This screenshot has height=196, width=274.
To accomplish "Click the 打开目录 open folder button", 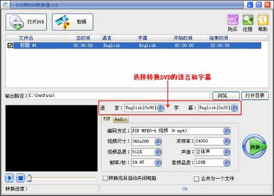I will [x=255, y=96].
